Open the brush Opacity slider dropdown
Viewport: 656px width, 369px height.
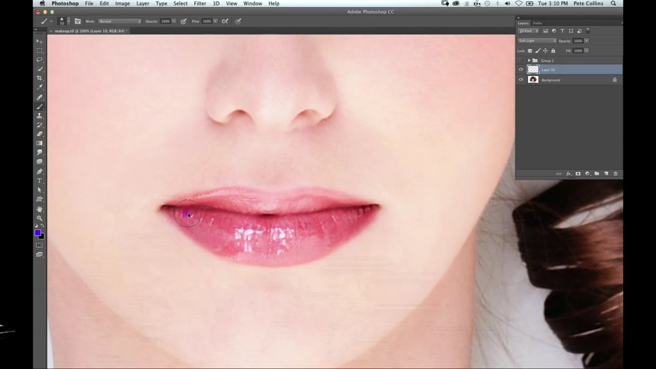(174, 21)
